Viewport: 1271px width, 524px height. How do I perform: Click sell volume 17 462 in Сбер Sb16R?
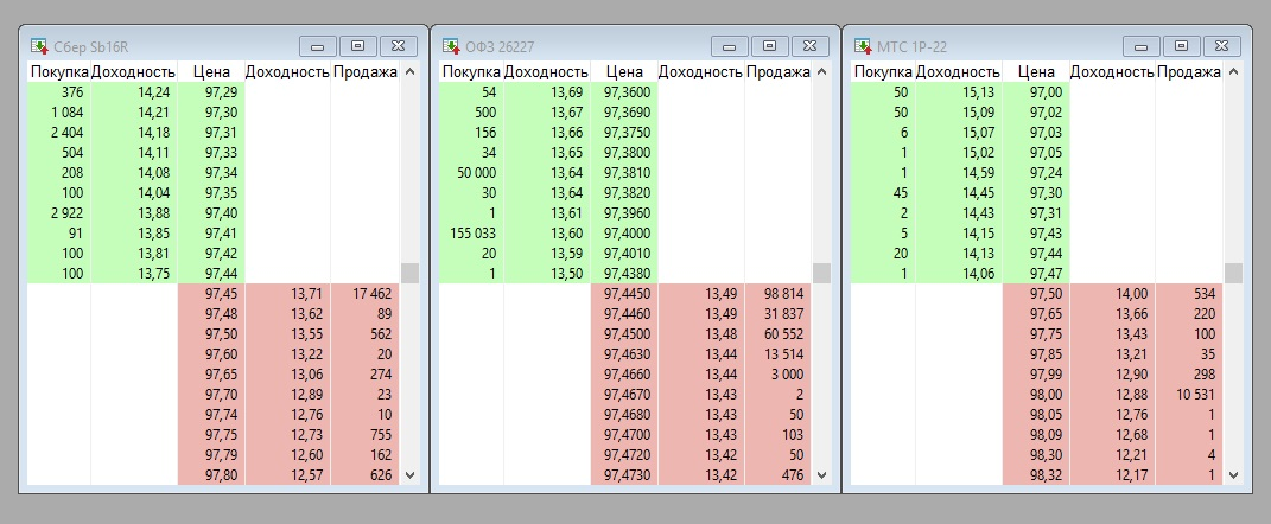(x=372, y=293)
